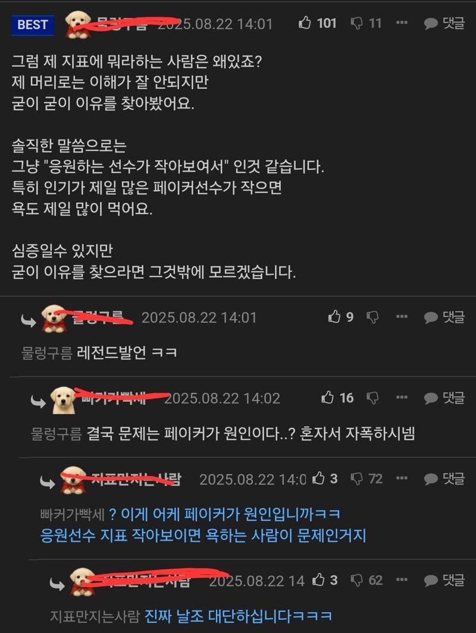Like the BEST comment with 101 upvotes

[x=305, y=23]
